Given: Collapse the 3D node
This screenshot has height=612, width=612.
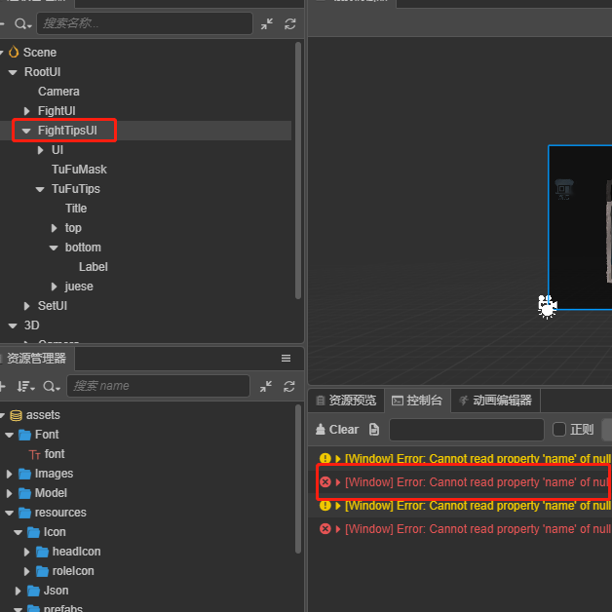Looking at the screenshot, I should [13, 325].
